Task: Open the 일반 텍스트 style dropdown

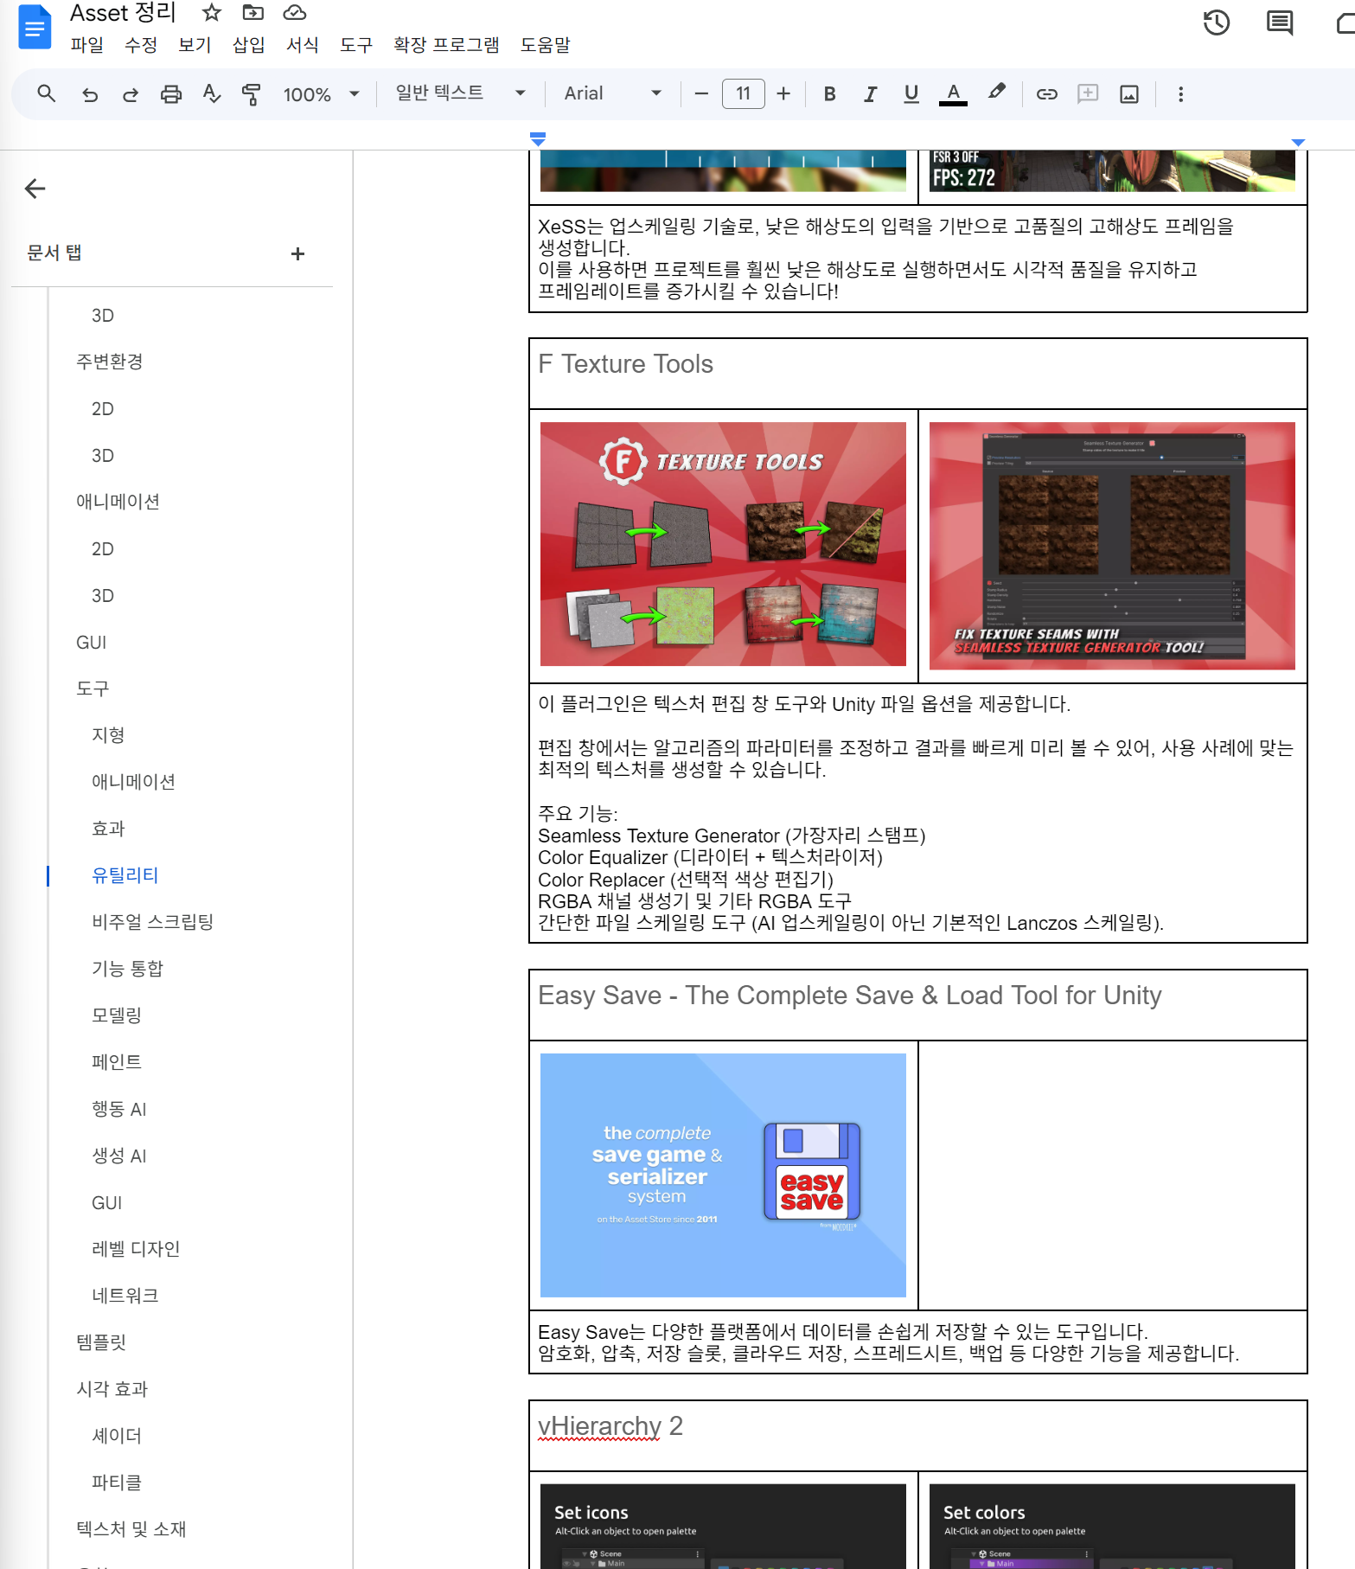Action: [x=460, y=93]
